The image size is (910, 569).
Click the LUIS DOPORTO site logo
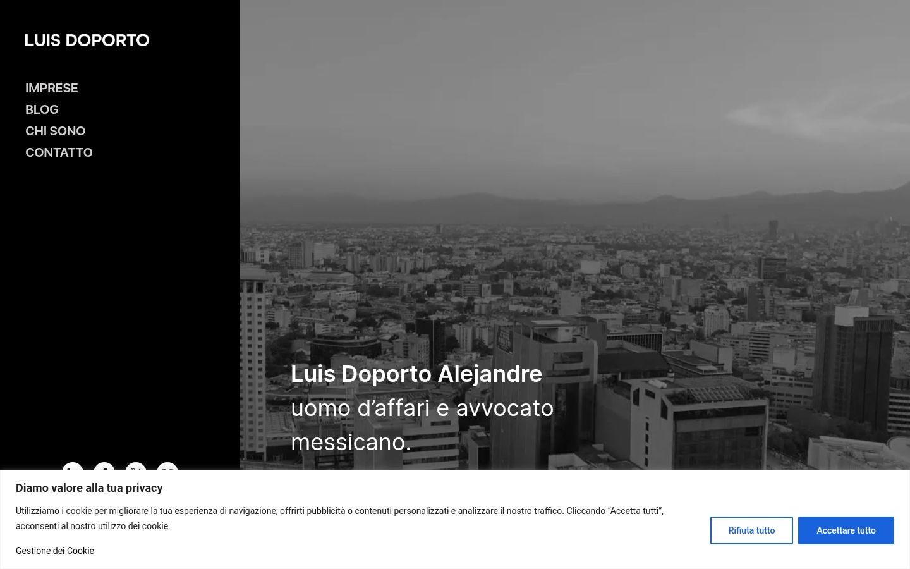tap(87, 40)
